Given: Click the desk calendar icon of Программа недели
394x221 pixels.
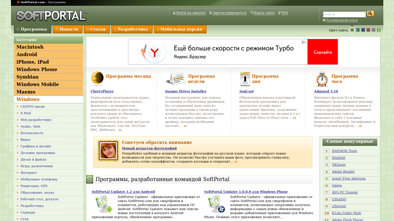Looking at the screenshot, I should [x=175, y=79].
